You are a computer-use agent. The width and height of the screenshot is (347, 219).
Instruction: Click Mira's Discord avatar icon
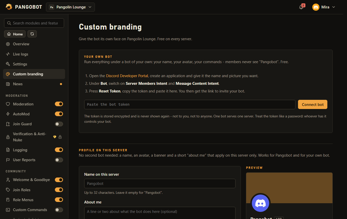click(316, 7)
